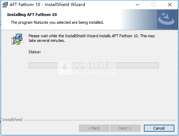Screen dimensions: 179x136
Task: Cancel the AFT Fathom 10 installation
Action: (159, 128)
